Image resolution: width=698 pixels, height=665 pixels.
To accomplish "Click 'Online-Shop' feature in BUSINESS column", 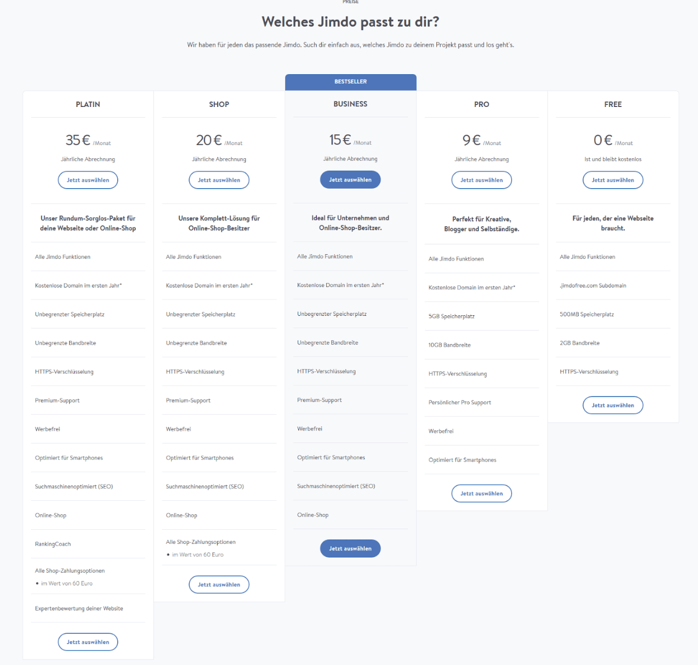I will (x=313, y=515).
